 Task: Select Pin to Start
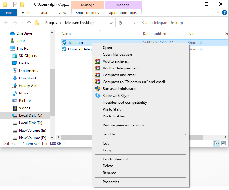pos(140,109)
